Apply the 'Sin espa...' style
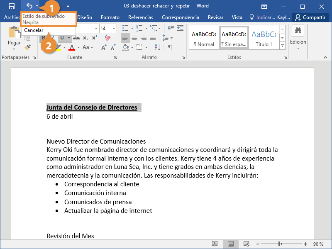 point(234,38)
